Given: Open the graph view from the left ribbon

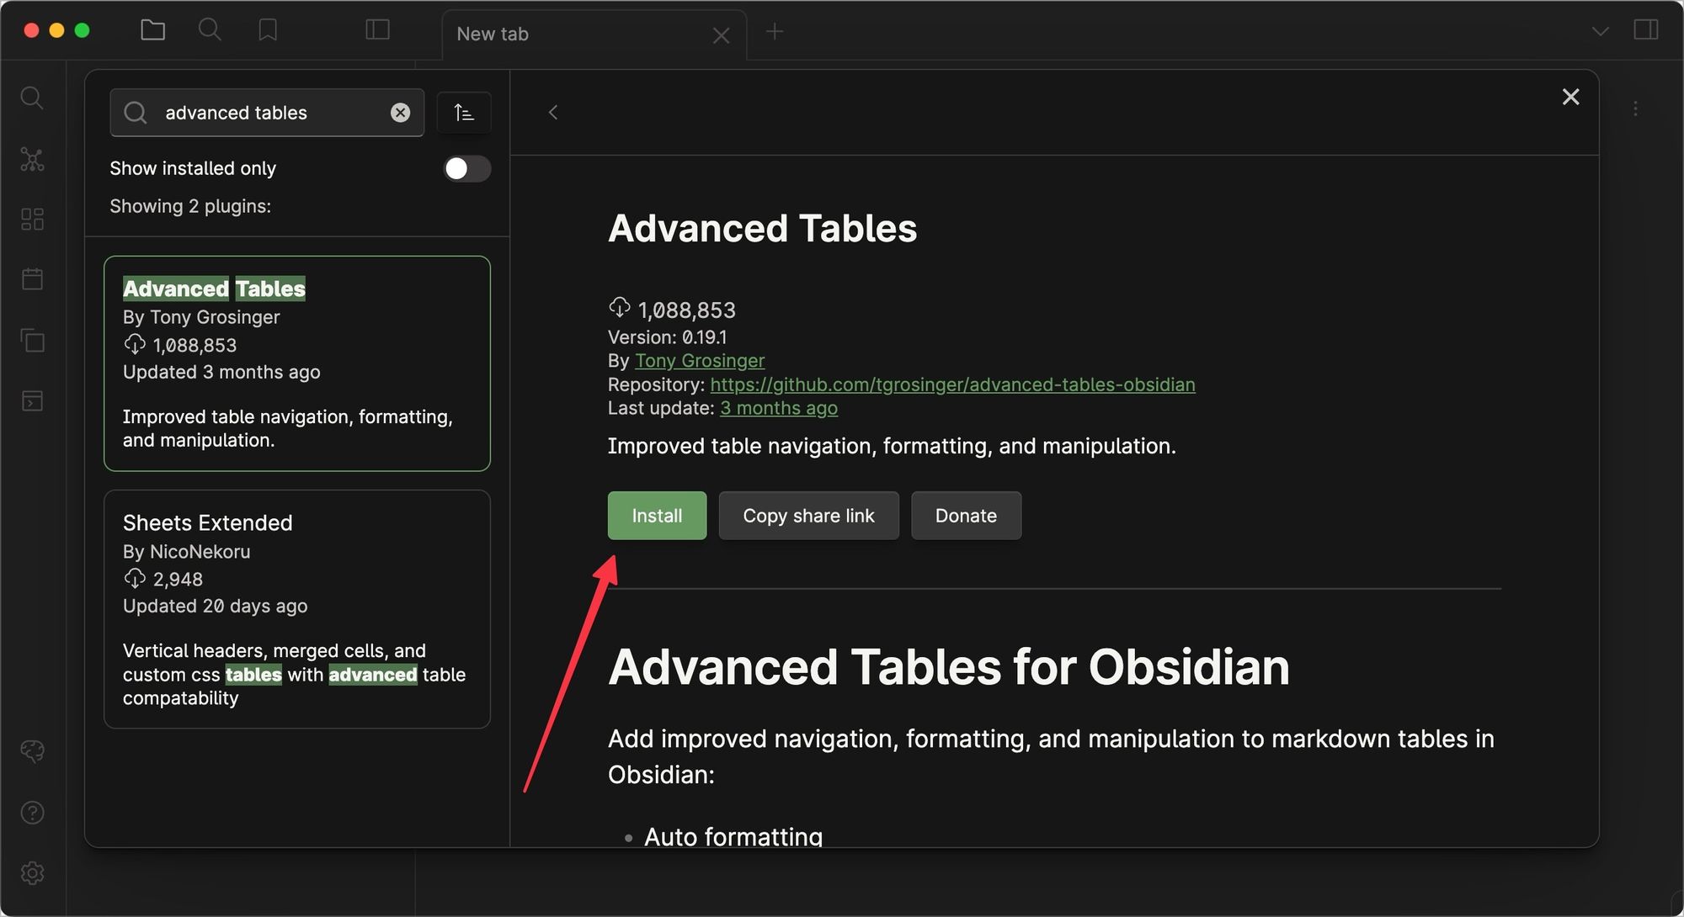Looking at the screenshot, I should [x=32, y=160].
